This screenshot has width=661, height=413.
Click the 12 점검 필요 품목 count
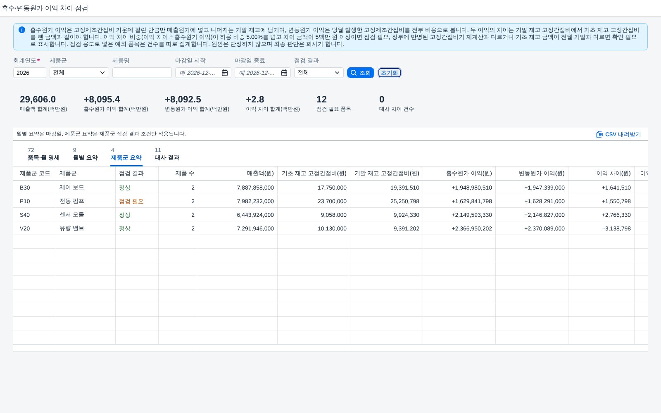(x=321, y=100)
